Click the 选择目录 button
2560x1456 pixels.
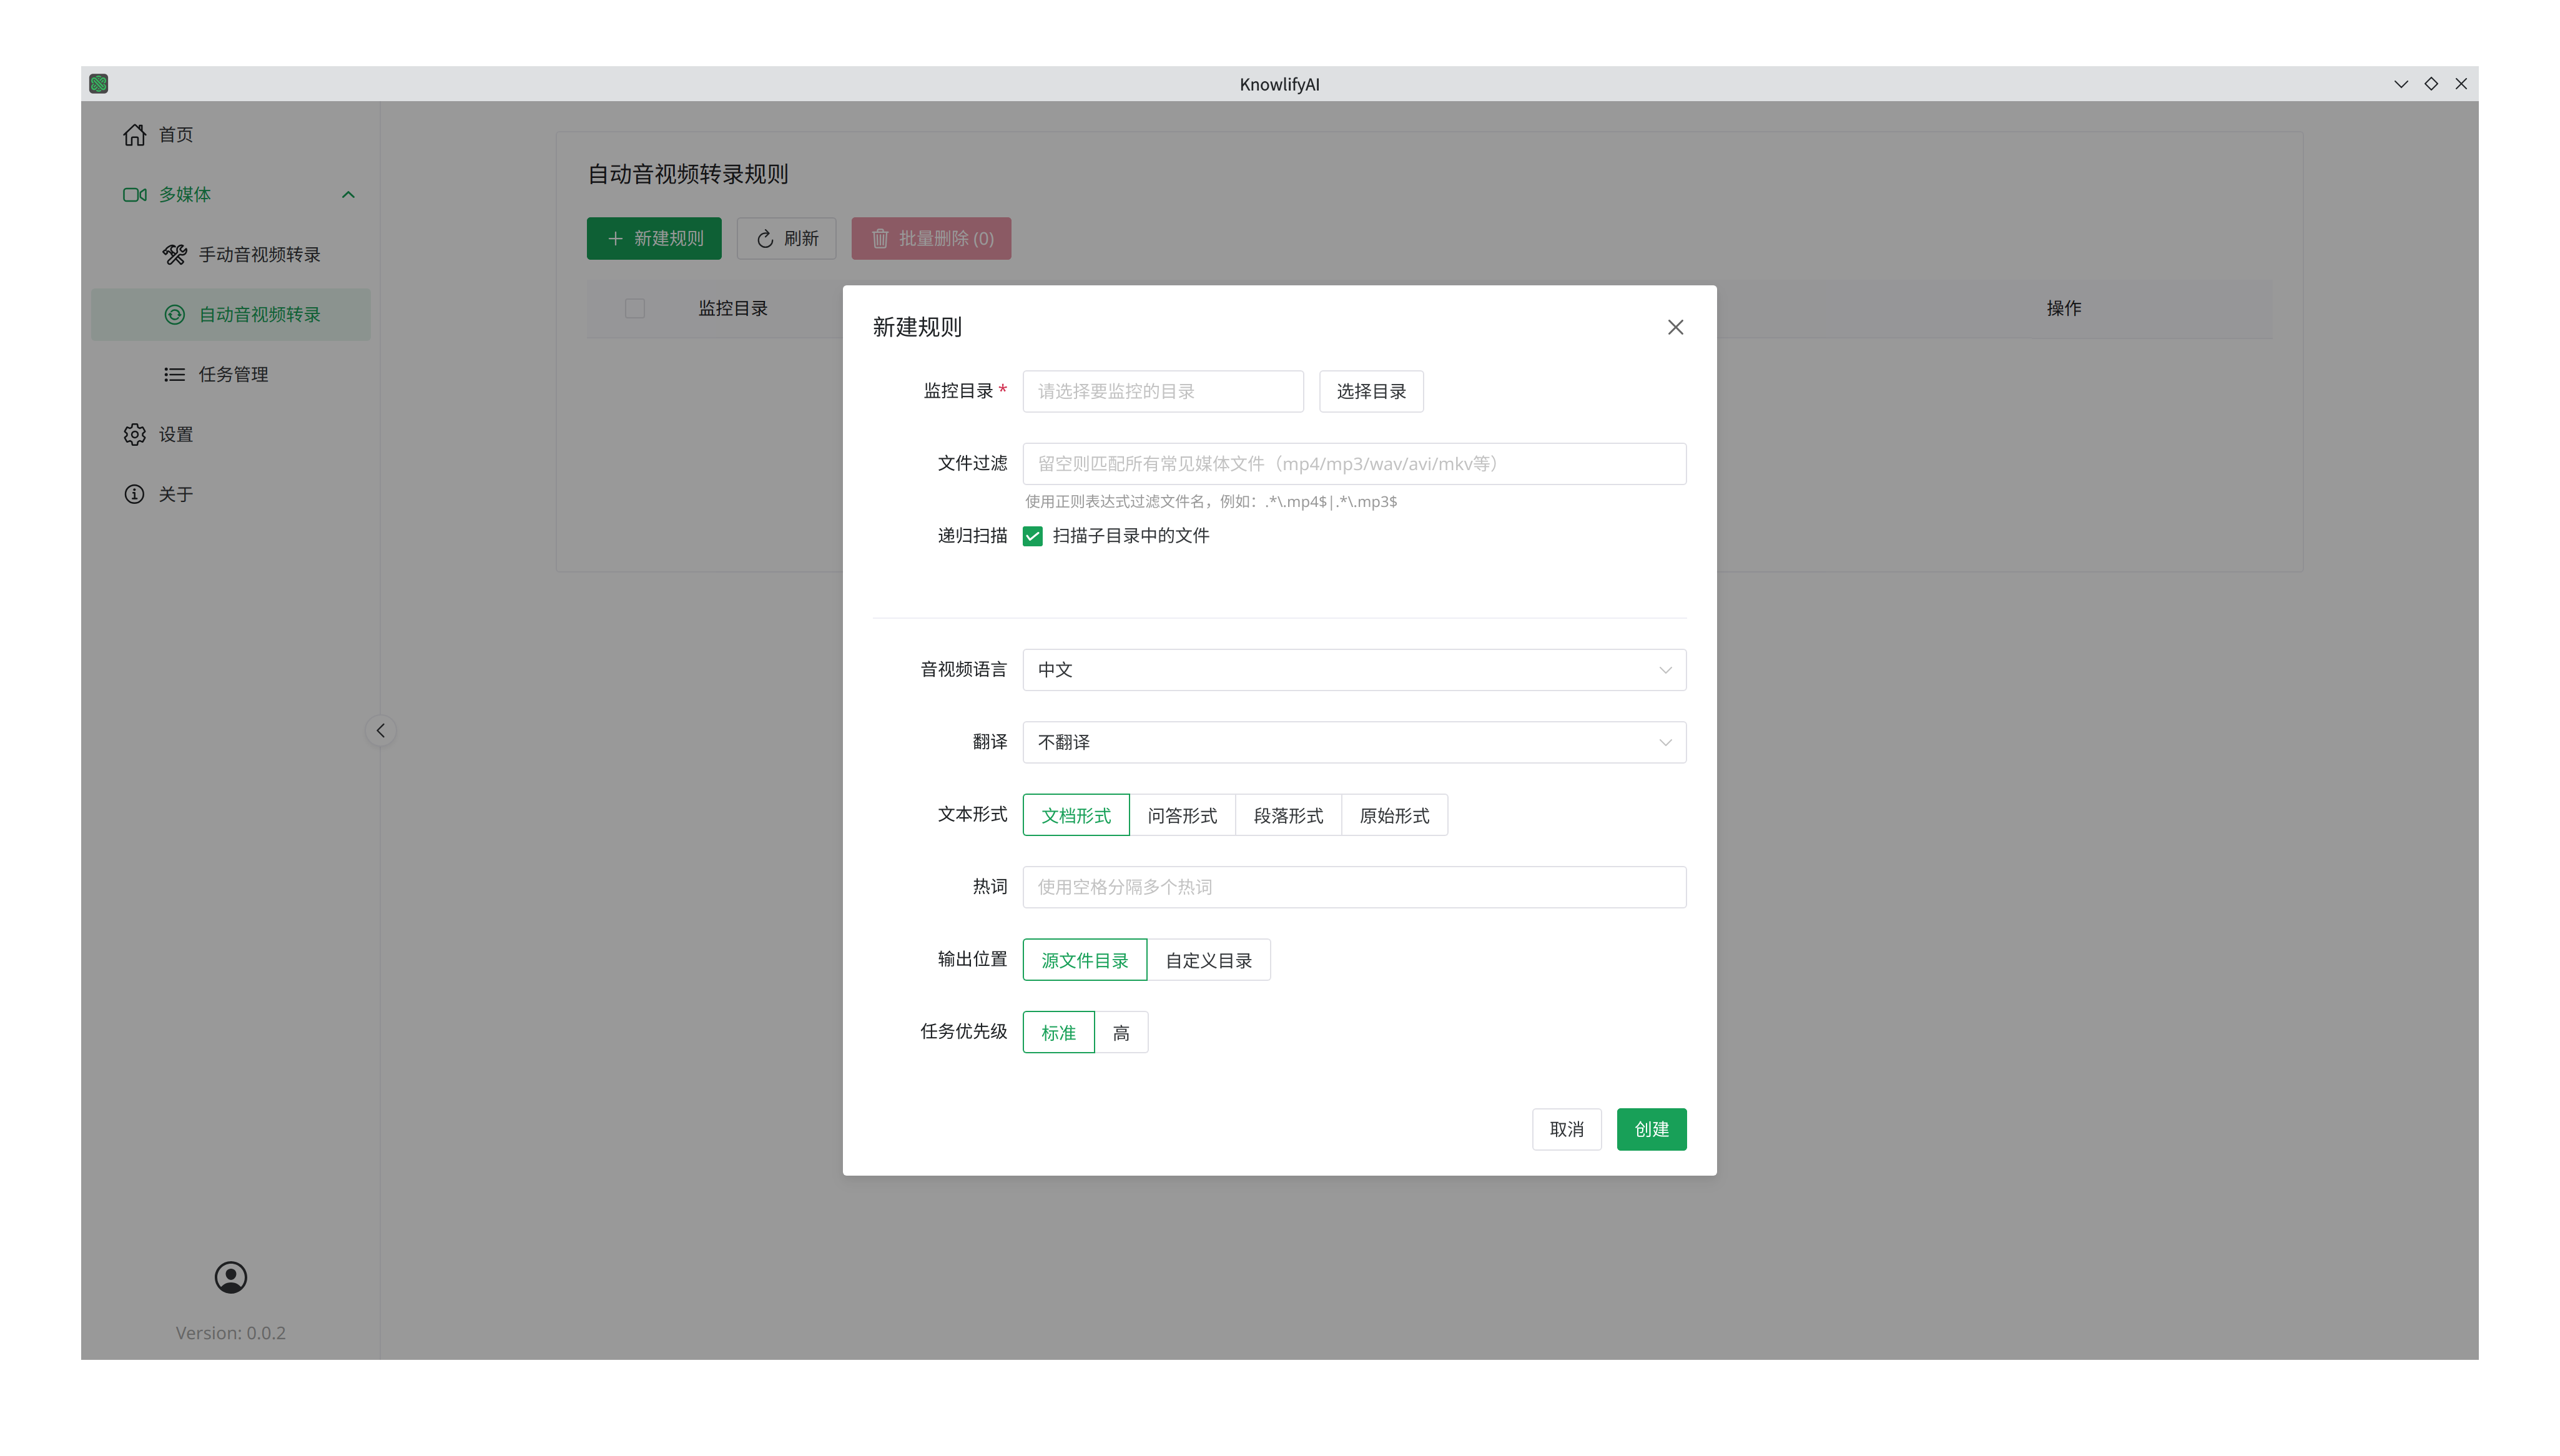(x=1370, y=391)
